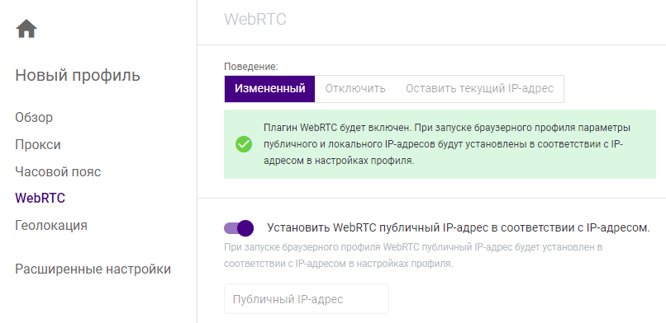Go to the home screen icon
Image resolution: width=666 pixels, height=323 pixels.
(26, 29)
